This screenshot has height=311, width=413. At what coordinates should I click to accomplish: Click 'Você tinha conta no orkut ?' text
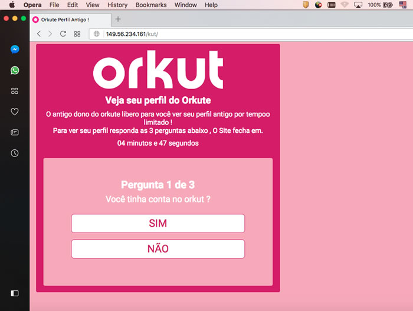[x=158, y=199]
